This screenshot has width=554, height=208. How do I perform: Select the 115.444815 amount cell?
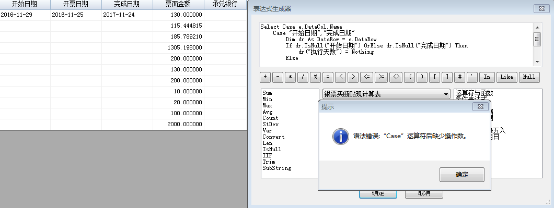[x=178, y=26]
